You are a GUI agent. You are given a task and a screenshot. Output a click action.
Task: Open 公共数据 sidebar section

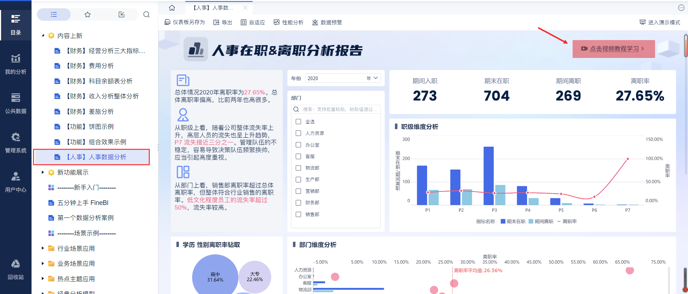tap(16, 104)
